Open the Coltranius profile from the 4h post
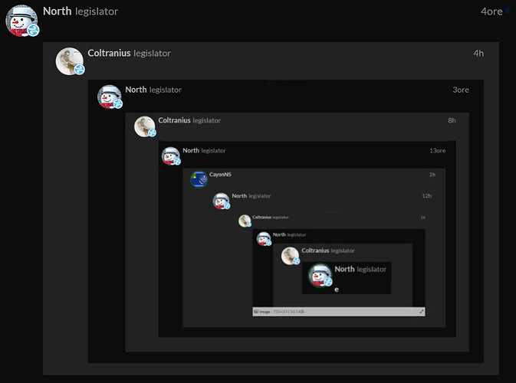Viewport: 516px width, 383px height. coord(109,53)
